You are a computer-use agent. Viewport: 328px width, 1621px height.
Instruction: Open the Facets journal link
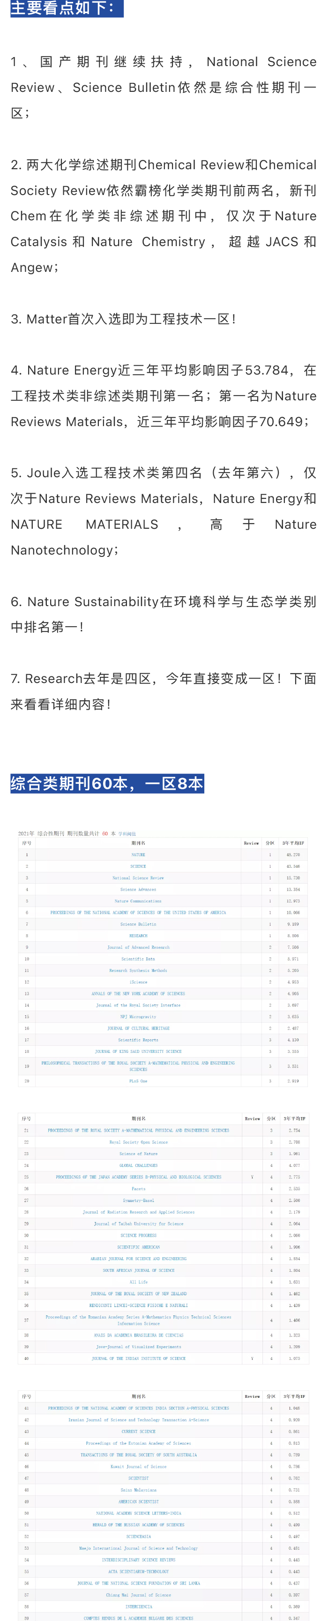(139, 1189)
